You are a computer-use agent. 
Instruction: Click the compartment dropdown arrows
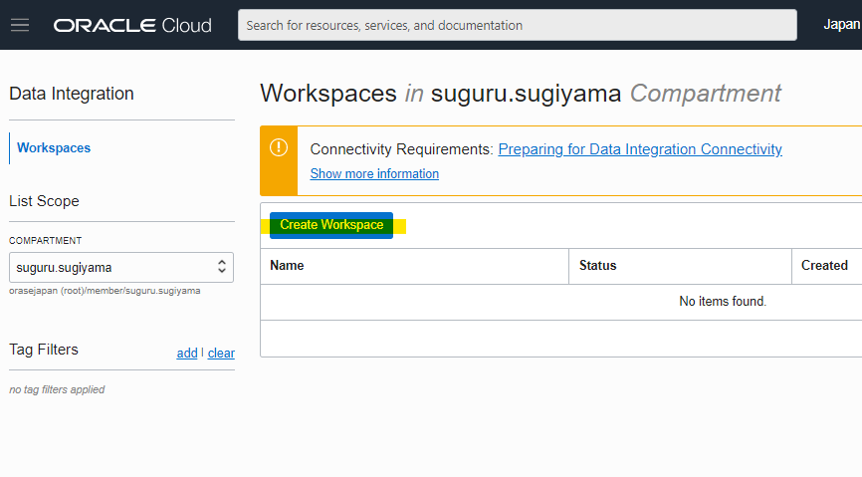point(222,267)
